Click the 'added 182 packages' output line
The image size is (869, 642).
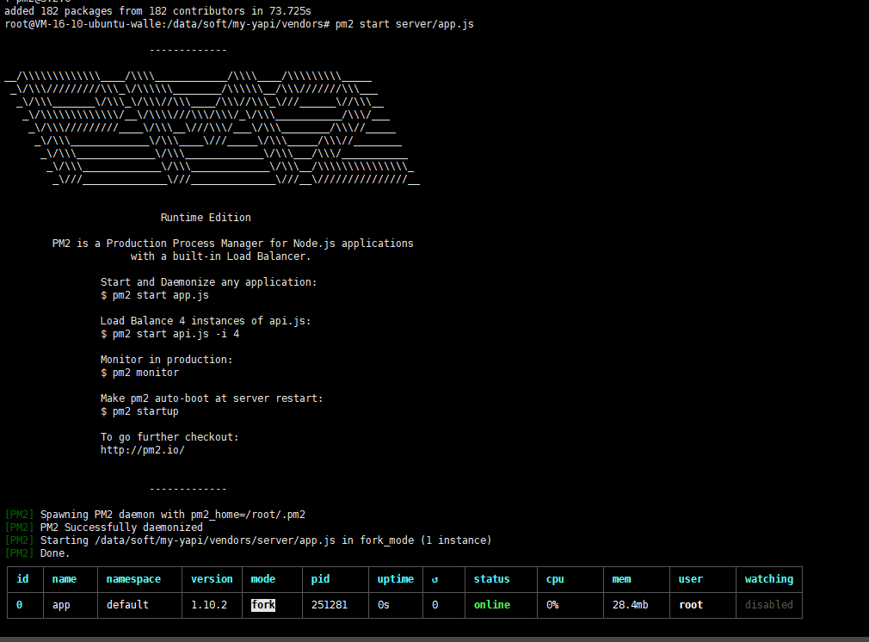(x=158, y=11)
